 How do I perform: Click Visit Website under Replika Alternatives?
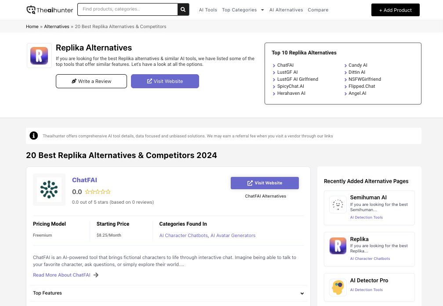(x=165, y=81)
